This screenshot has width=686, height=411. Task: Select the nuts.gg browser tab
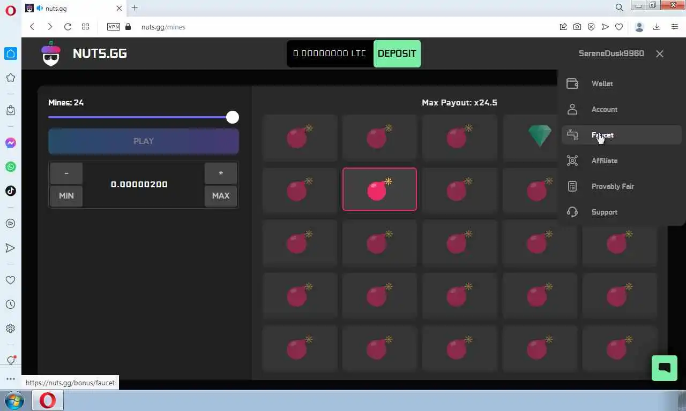[x=74, y=8]
